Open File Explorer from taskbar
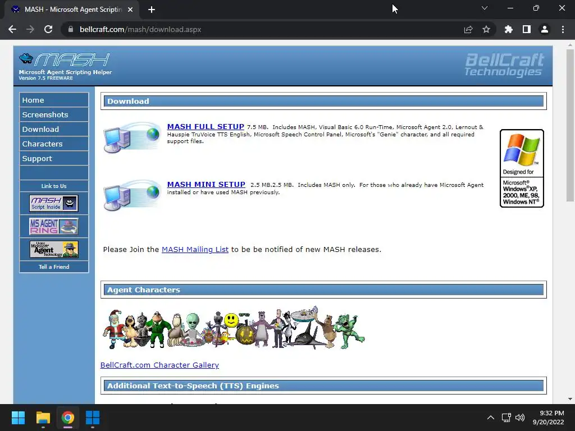Viewport: 575px width, 431px height. tap(43, 418)
